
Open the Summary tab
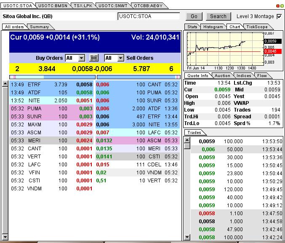(39, 27)
